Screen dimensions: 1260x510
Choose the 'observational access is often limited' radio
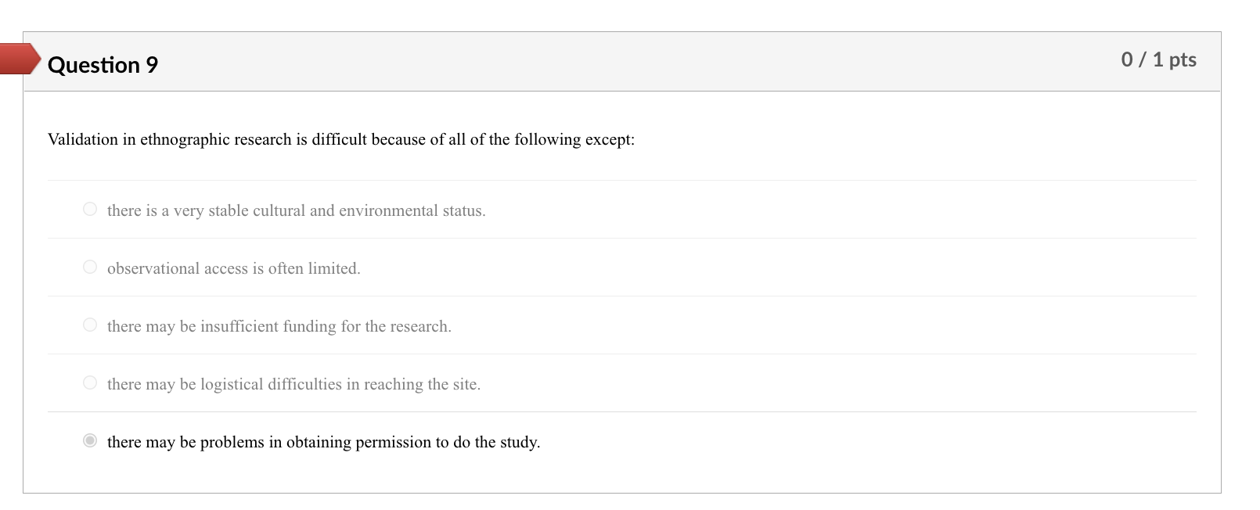coord(90,267)
